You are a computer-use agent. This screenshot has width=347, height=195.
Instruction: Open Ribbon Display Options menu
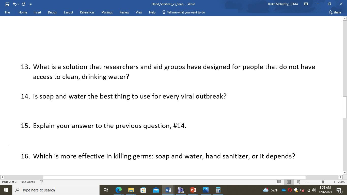click(x=306, y=4)
